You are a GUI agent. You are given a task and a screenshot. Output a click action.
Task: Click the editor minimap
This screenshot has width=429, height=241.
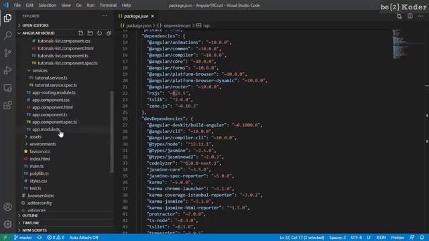pos(408,44)
